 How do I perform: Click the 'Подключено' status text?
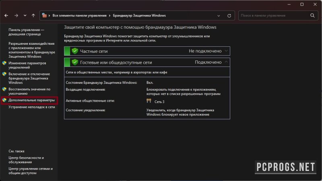208,62
